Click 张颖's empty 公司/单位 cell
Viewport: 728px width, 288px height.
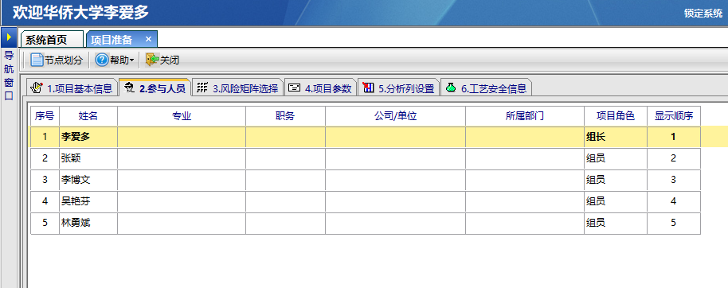coord(395,158)
